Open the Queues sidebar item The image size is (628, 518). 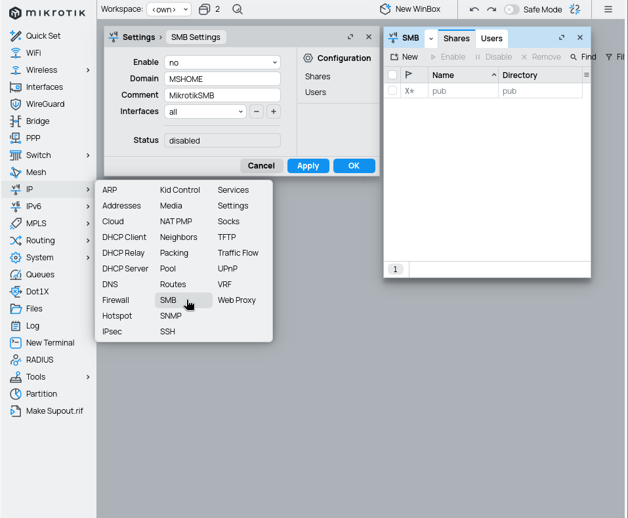[40, 275]
